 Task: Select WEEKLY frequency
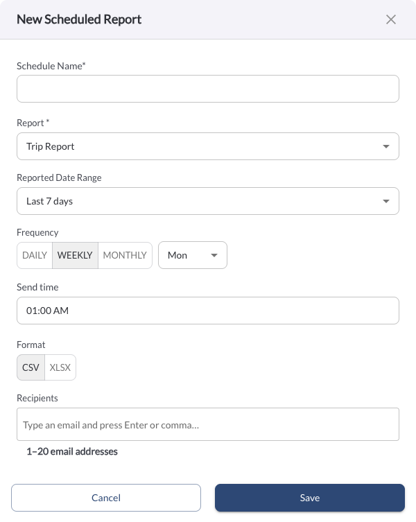coord(75,255)
